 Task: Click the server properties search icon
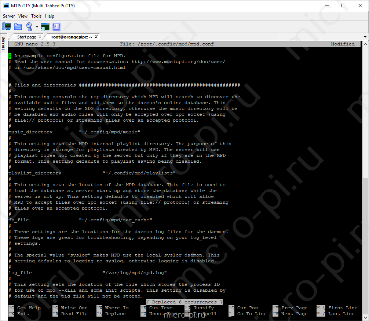coord(29,27)
